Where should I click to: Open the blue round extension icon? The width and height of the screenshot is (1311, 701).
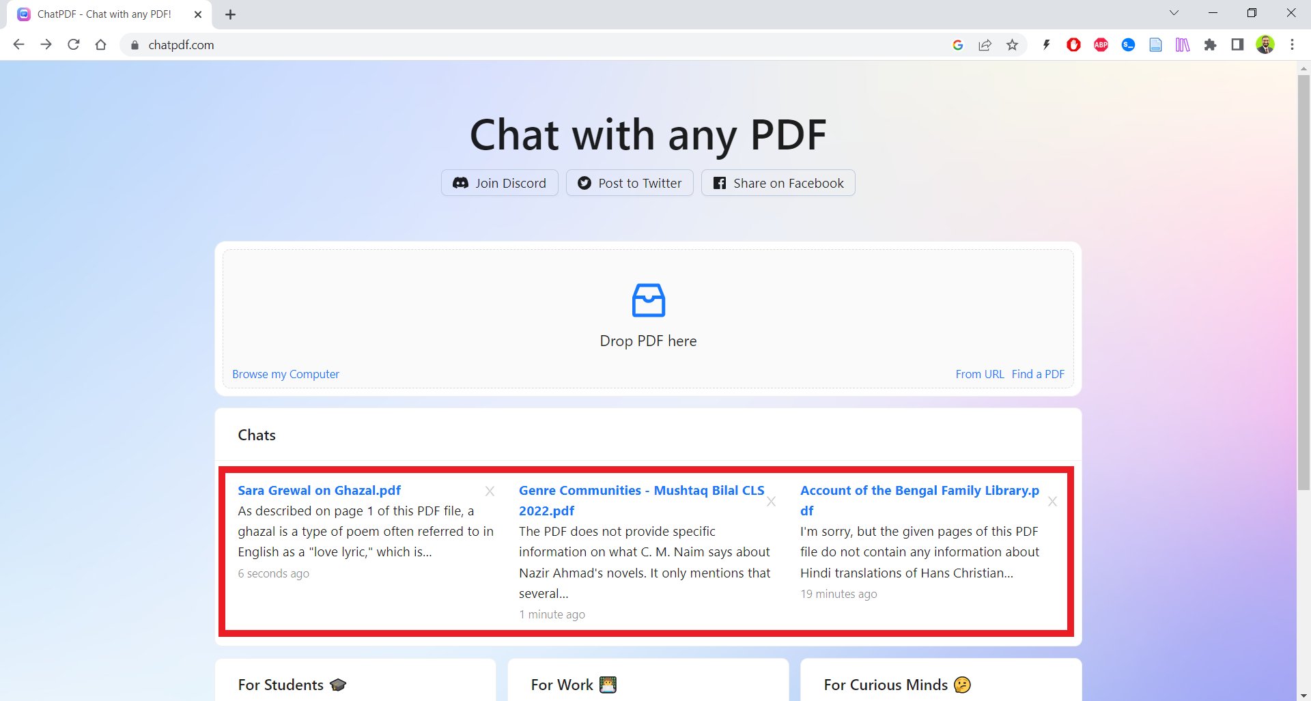pyautogui.click(x=1128, y=45)
